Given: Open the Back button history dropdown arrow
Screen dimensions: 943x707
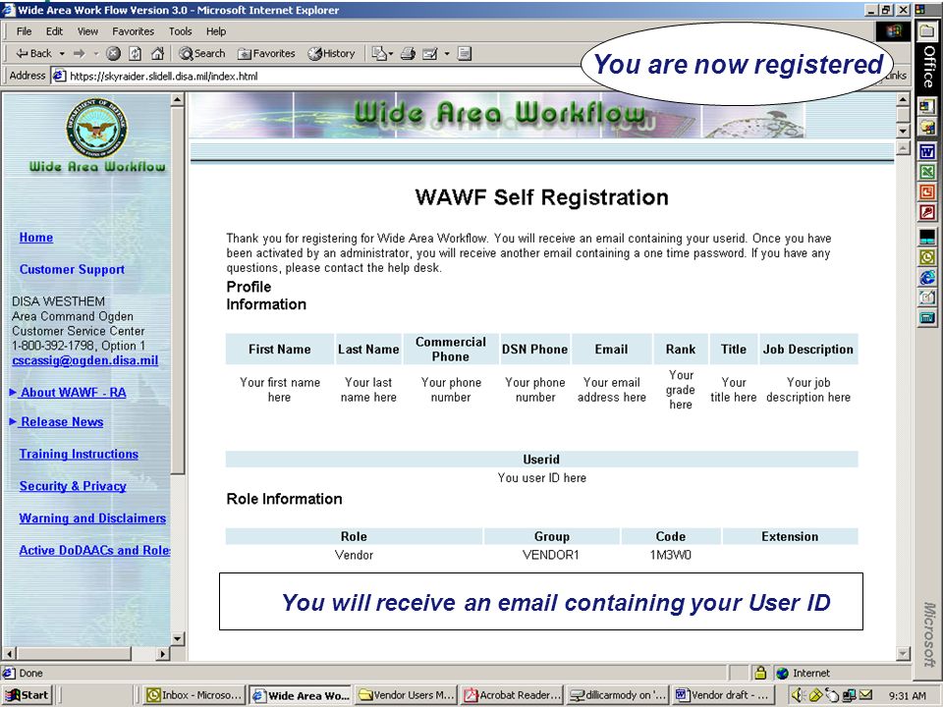Looking at the screenshot, I should click(x=61, y=53).
